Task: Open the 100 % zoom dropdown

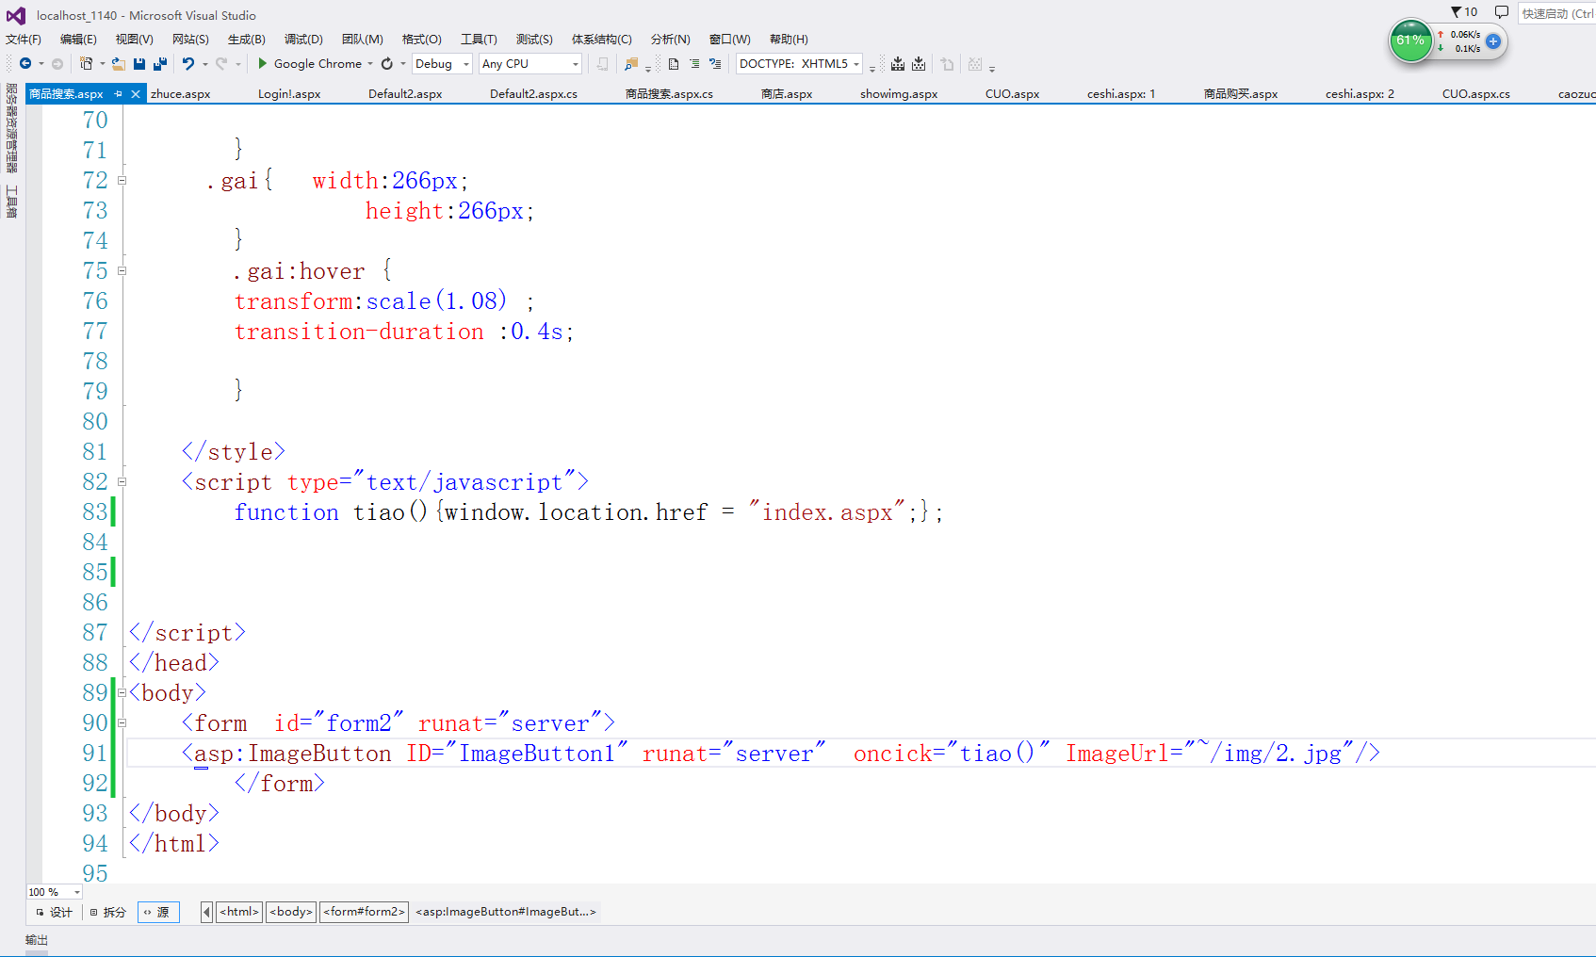Action: tap(54, 892)
